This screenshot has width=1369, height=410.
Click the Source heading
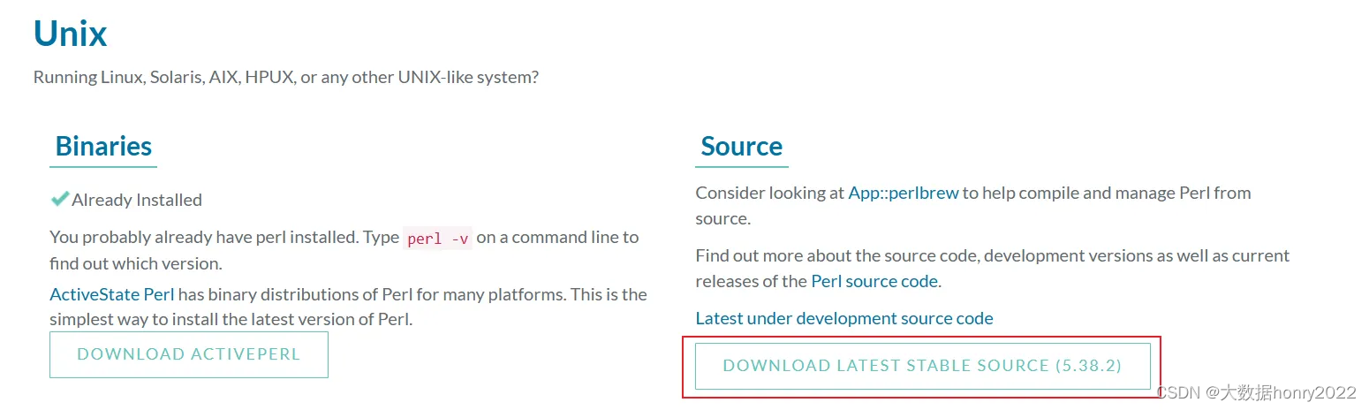coord(742,146)
